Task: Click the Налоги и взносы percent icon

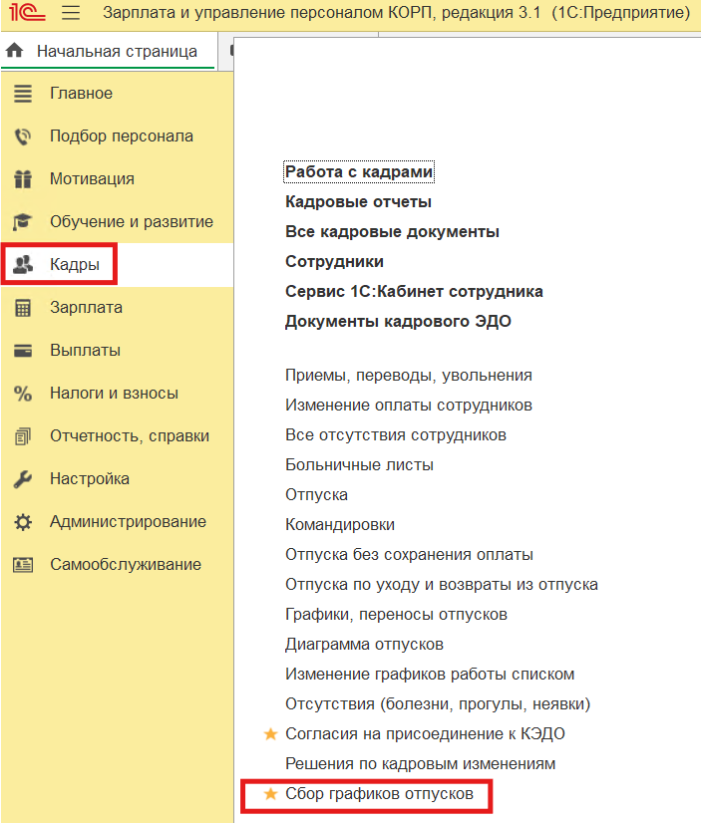Action: pos(23,394)
